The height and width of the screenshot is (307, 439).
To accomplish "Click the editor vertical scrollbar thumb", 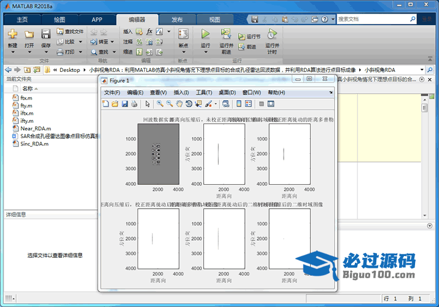I will tap(425, 107).
